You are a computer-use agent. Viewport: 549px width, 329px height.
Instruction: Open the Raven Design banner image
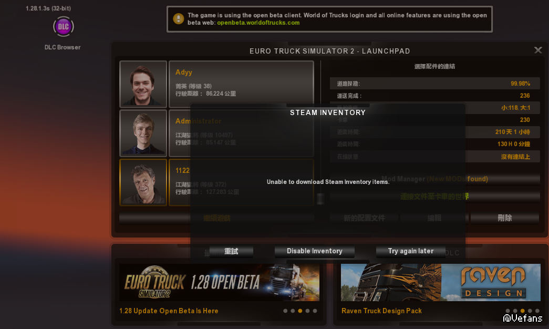[x=440, y=282]
